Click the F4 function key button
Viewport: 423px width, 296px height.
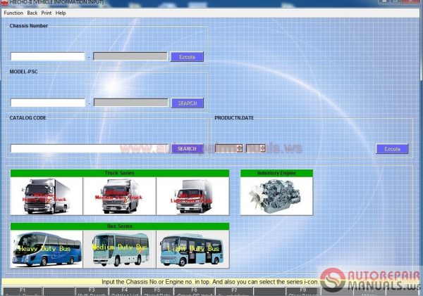click(x=125, y=291)
